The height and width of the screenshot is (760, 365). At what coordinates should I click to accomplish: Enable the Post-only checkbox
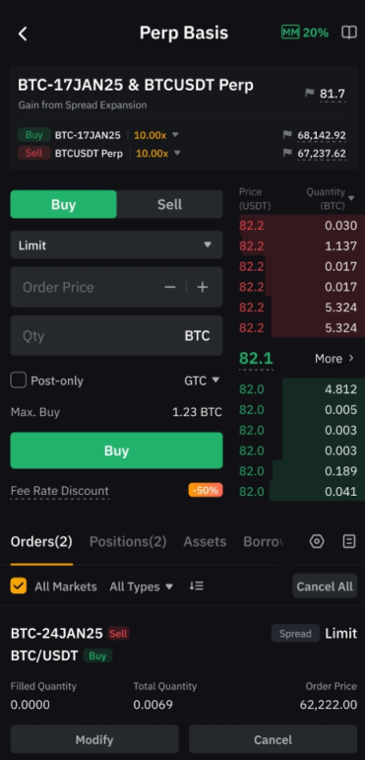19,380
